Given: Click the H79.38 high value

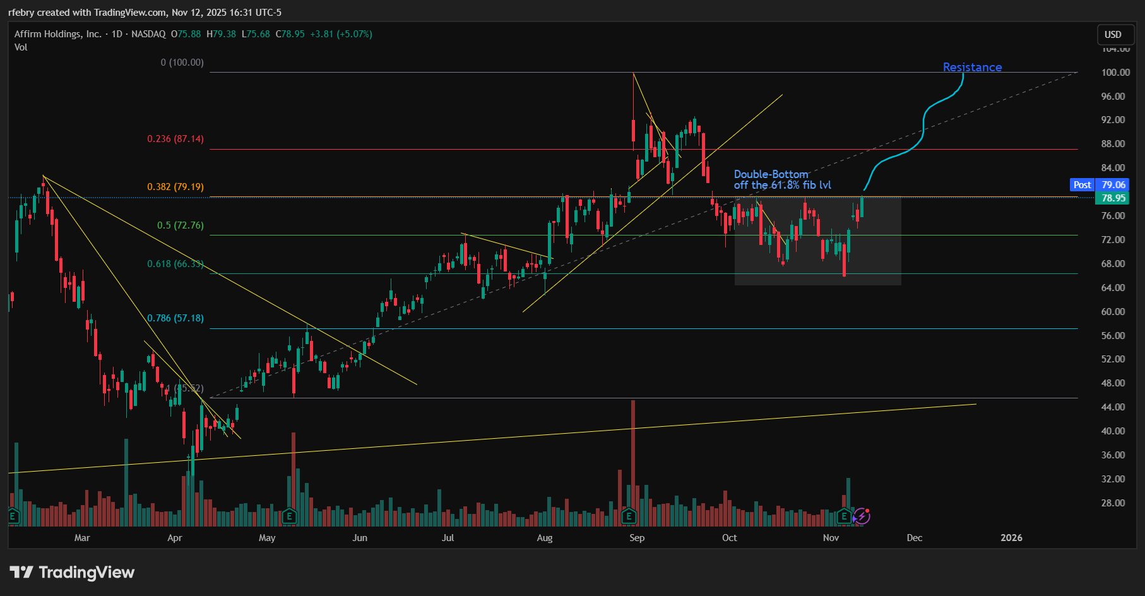Looking at the screenshot, I should pyautogui.click(x=222, y=34).
